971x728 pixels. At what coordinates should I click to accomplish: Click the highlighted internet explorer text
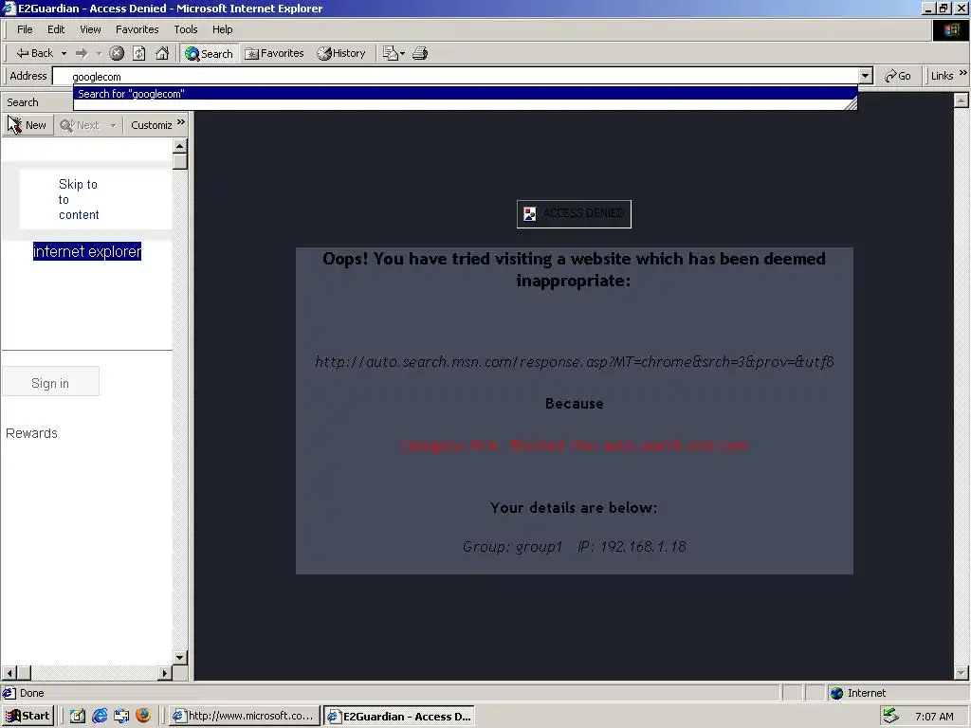[87, 251]
